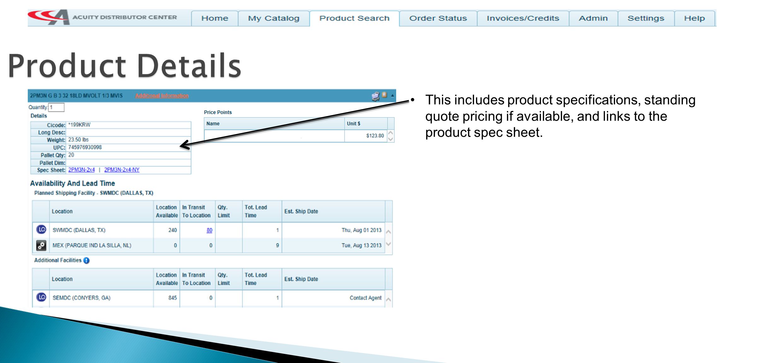Click the Cicode value *199KRW

[79, 125]
